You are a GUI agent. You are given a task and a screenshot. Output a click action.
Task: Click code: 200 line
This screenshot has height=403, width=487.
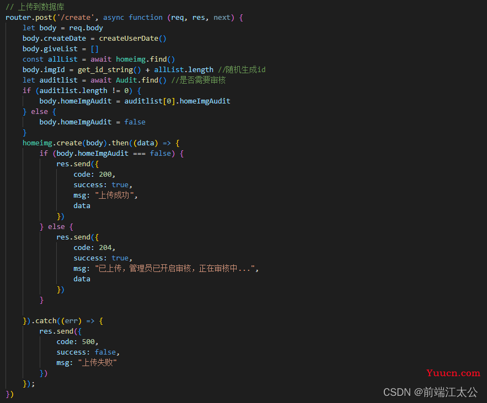click(x=94, y=174)
